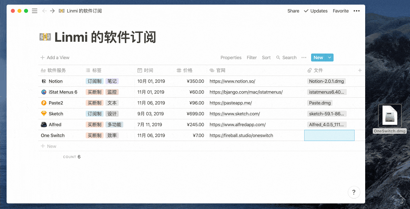
Task: Go back with the left arrow
Action: tap(44, 11)
